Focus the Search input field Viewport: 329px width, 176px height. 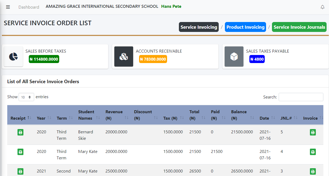coord(301,97)
